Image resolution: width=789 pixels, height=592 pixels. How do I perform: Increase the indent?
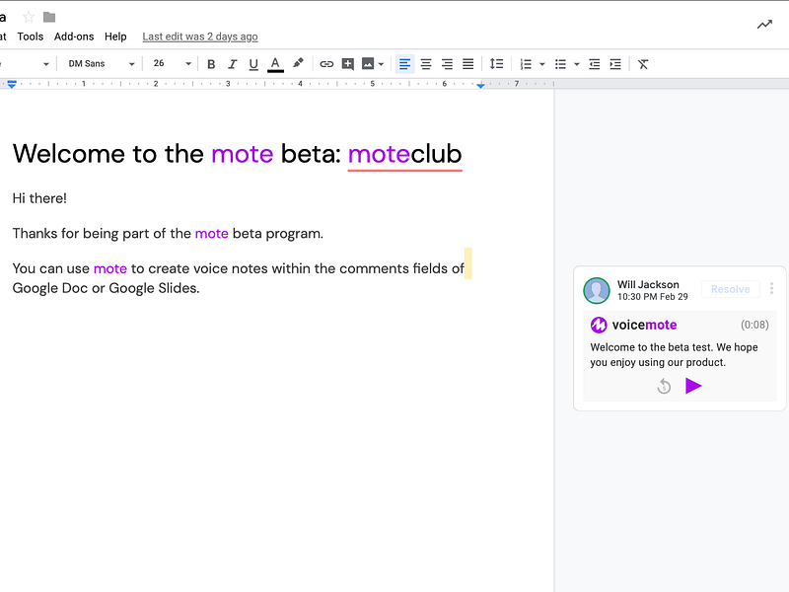click(615, 64)
